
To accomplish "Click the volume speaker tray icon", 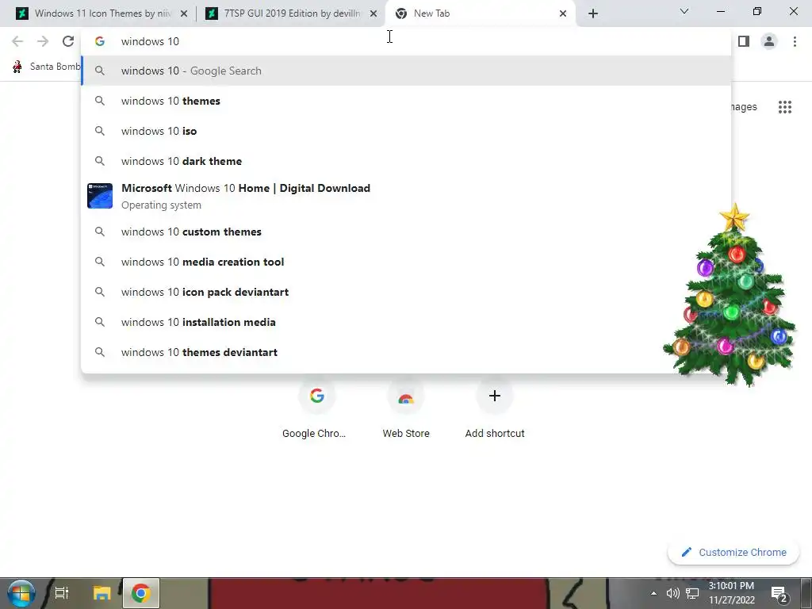I will point(672,593).
